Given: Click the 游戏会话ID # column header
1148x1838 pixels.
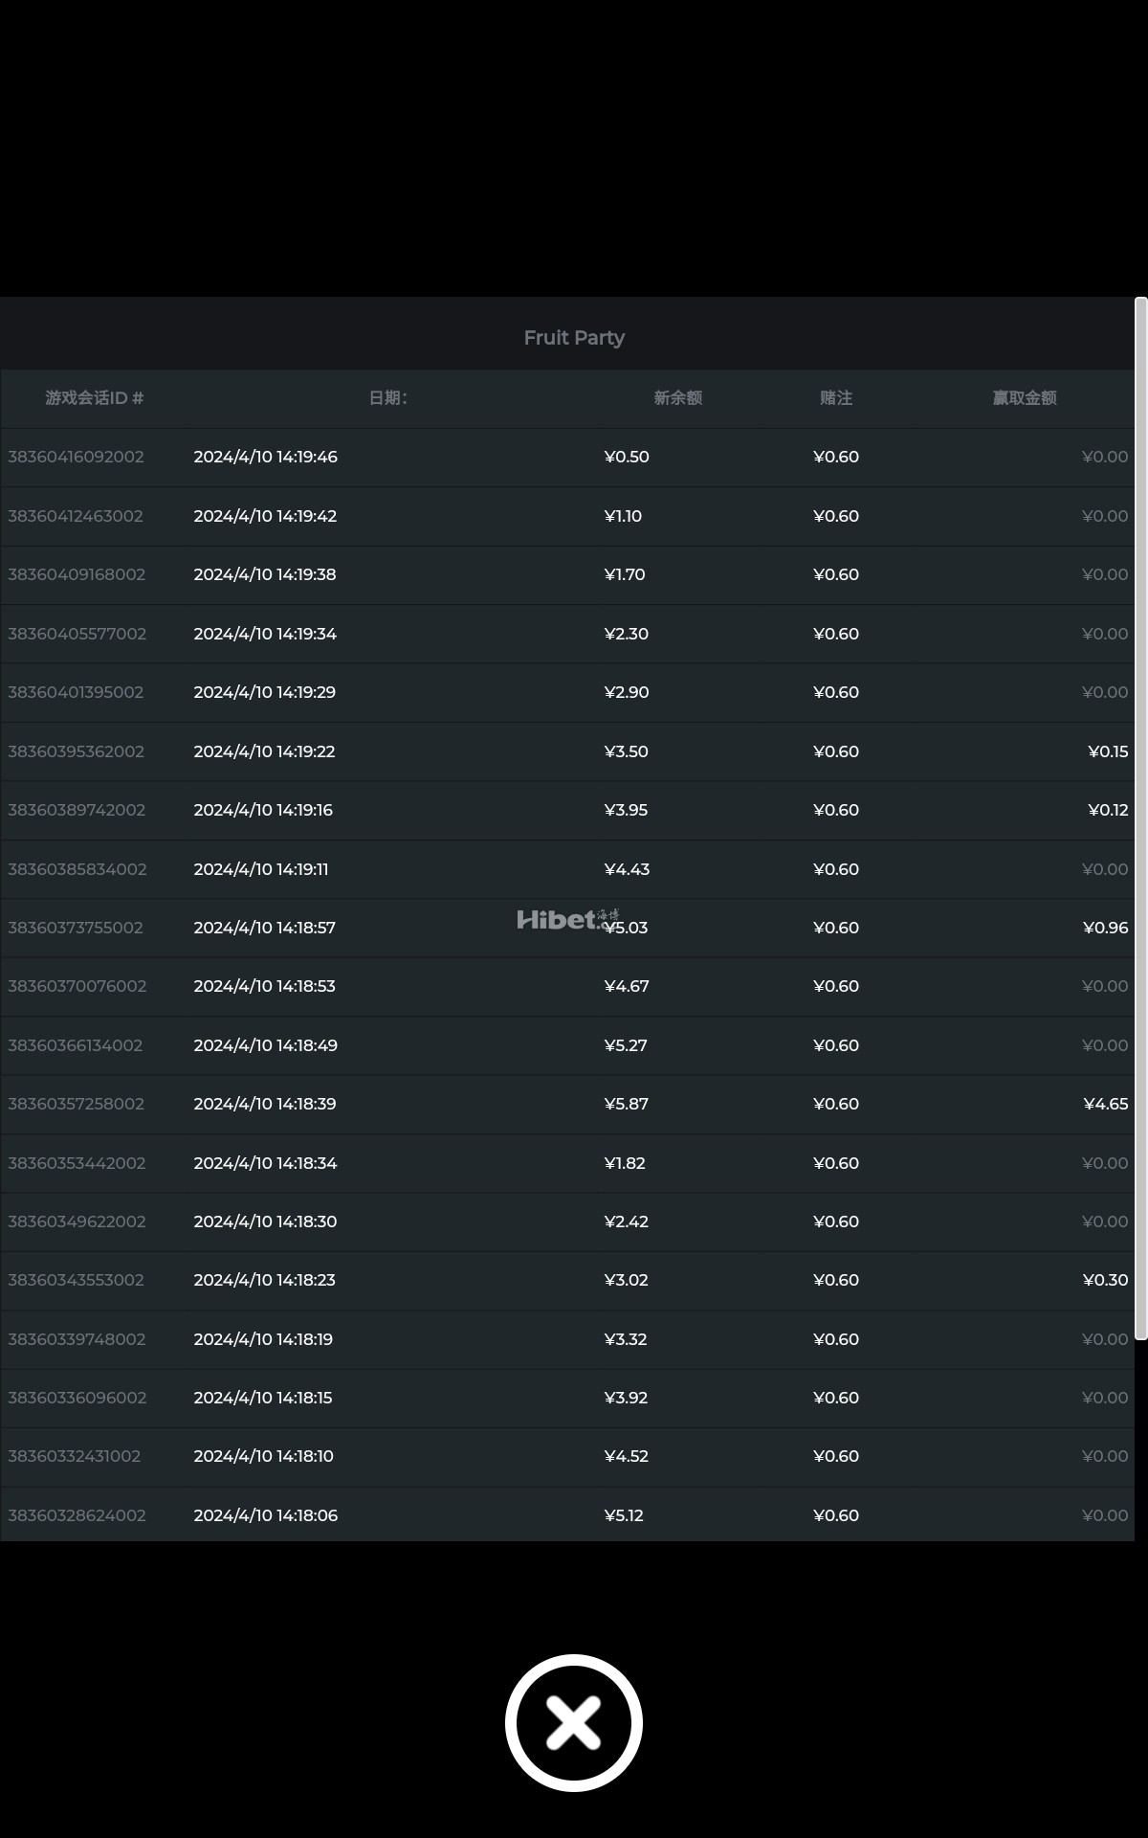Looking at the screenshot, I should (95, 398).
